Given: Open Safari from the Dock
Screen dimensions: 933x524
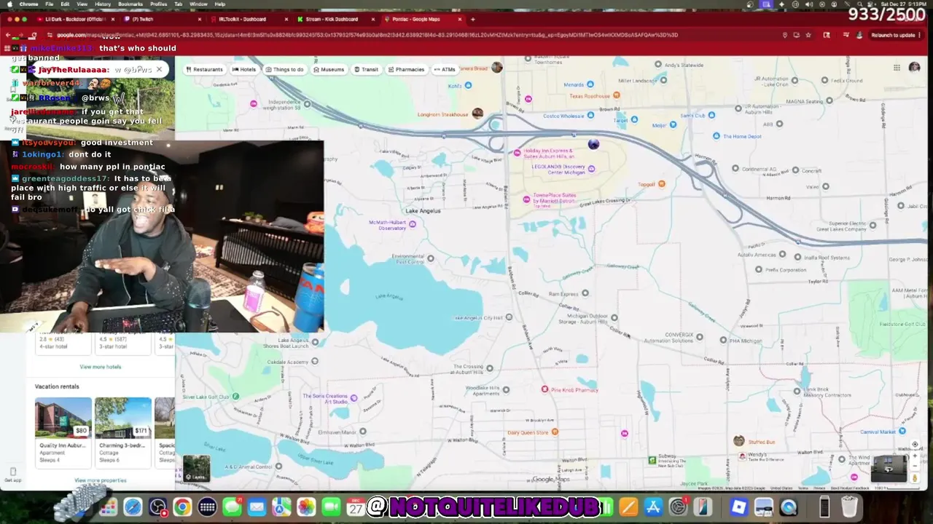Looking at the screenshot, I should 133,507.
